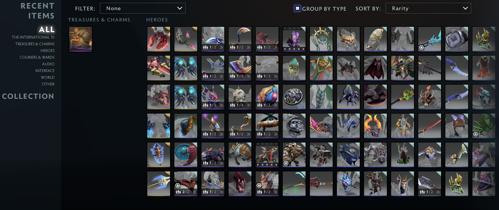Click the Audio category link
Screen dimensions: 499x210
(x=48, y=64)
